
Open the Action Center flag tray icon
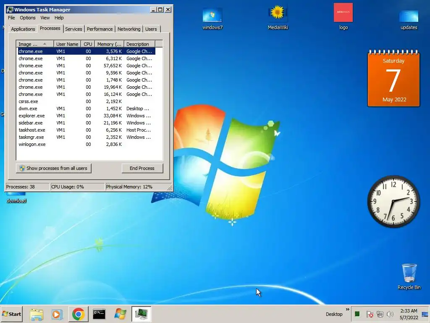click(x=370, y=314)
